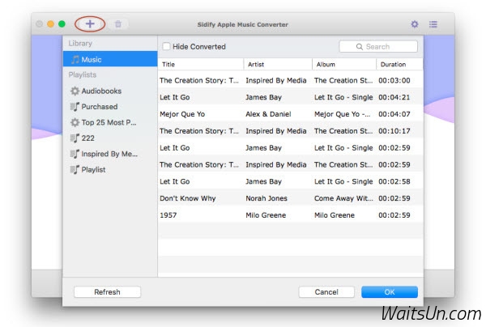Select Music in the Library sidebar
The height and width of the screenshot is (327, 486).
click(110, 59)
